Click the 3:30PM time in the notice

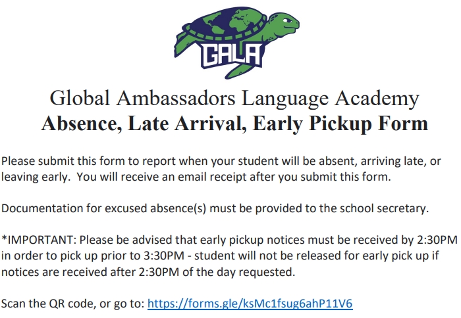tap(164, 256)
